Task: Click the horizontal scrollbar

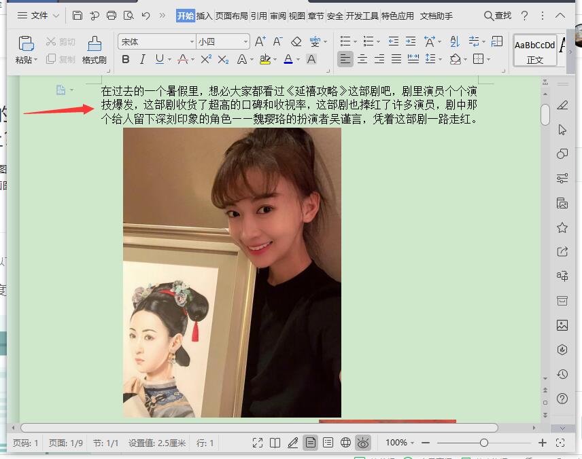Action: 259,428
